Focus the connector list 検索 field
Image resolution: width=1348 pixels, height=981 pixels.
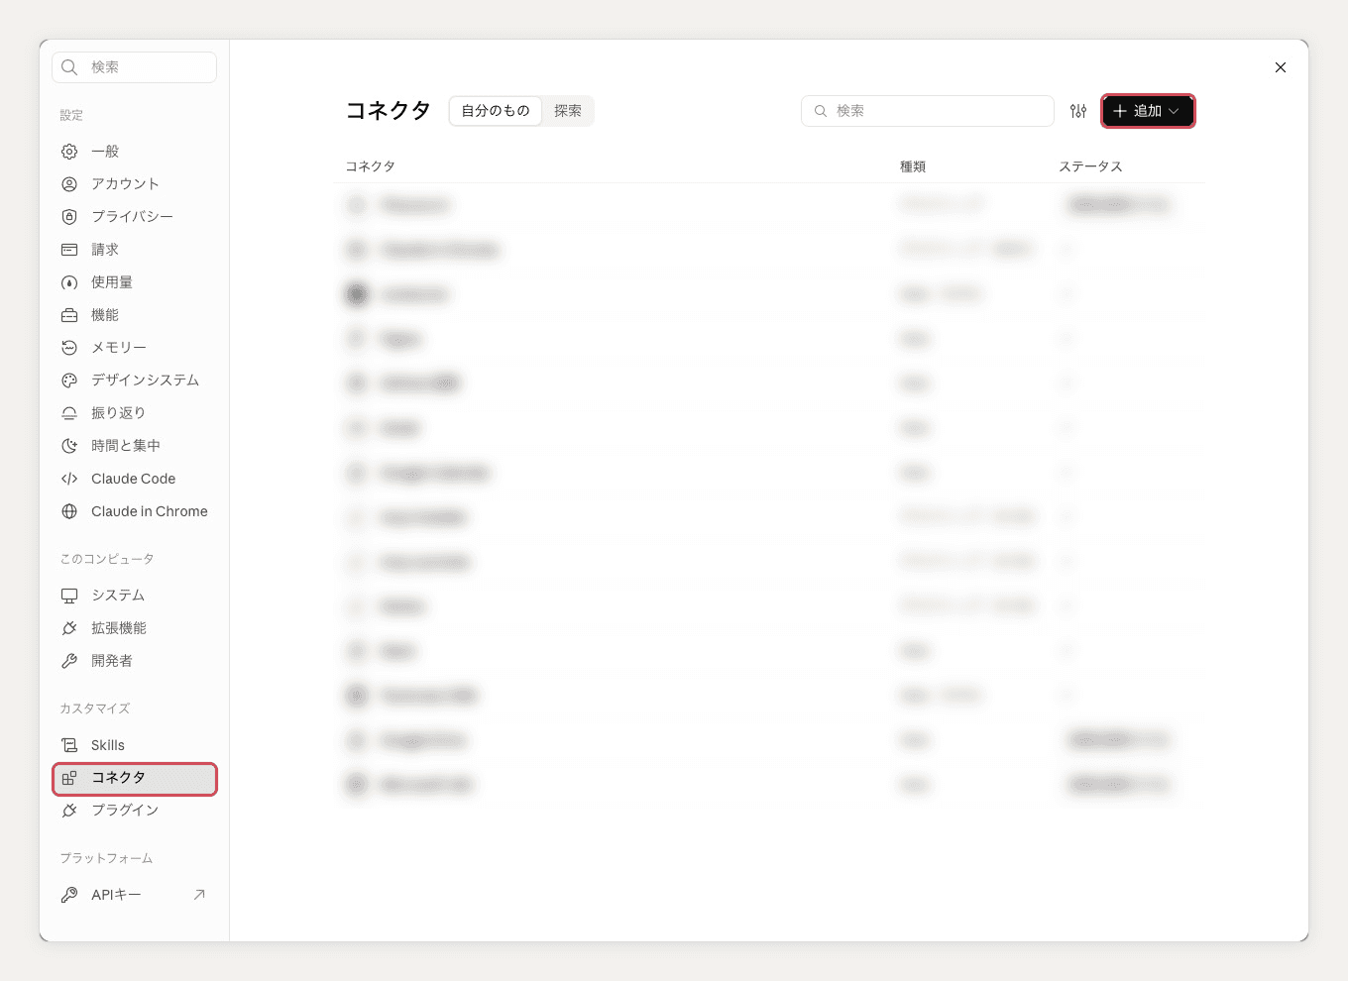(x=927, y=111)
